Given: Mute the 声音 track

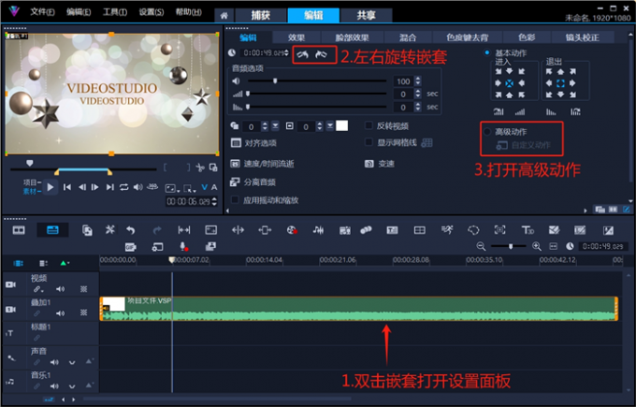Looking at the screenshot, I should (54, 362).
